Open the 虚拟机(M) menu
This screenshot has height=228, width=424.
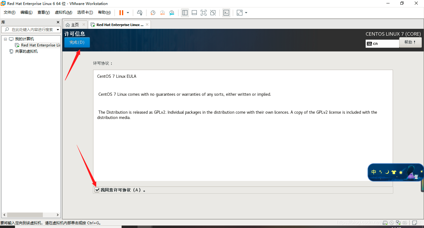[x=63, y=12]
